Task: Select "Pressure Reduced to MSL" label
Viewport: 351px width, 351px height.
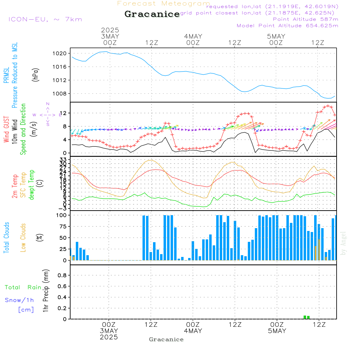Action: click(x=14, y=75)
